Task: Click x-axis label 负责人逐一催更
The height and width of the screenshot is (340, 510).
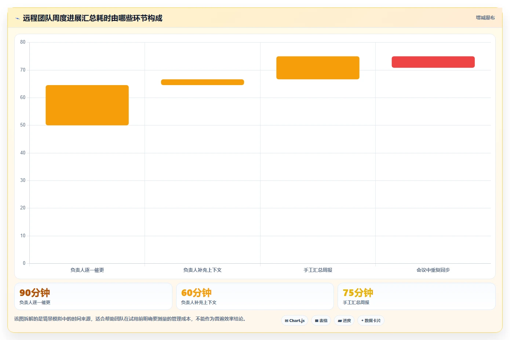Action: pos(87,270)
